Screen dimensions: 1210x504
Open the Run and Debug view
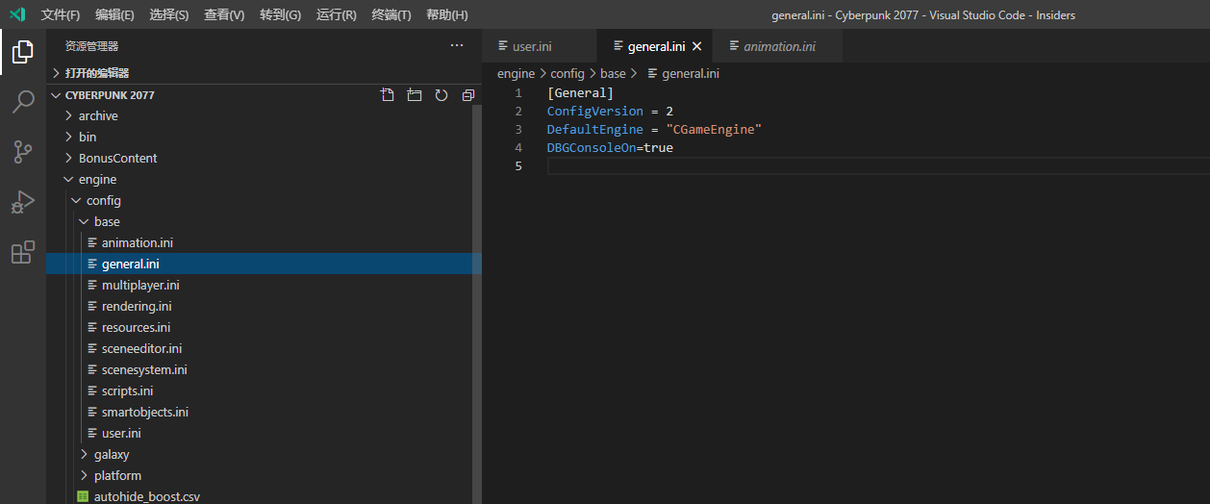(x=23, y=202)
